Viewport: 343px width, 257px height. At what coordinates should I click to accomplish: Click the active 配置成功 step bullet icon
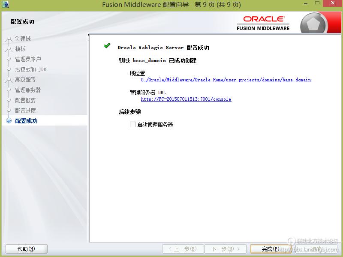[9, 121]
